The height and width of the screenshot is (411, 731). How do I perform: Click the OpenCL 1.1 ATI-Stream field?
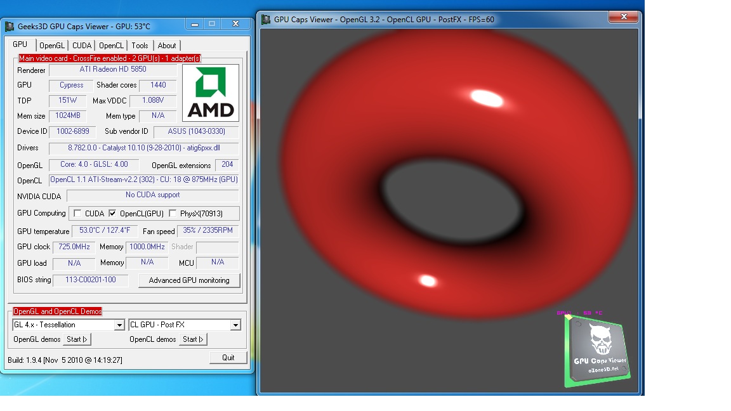[143, 180]
